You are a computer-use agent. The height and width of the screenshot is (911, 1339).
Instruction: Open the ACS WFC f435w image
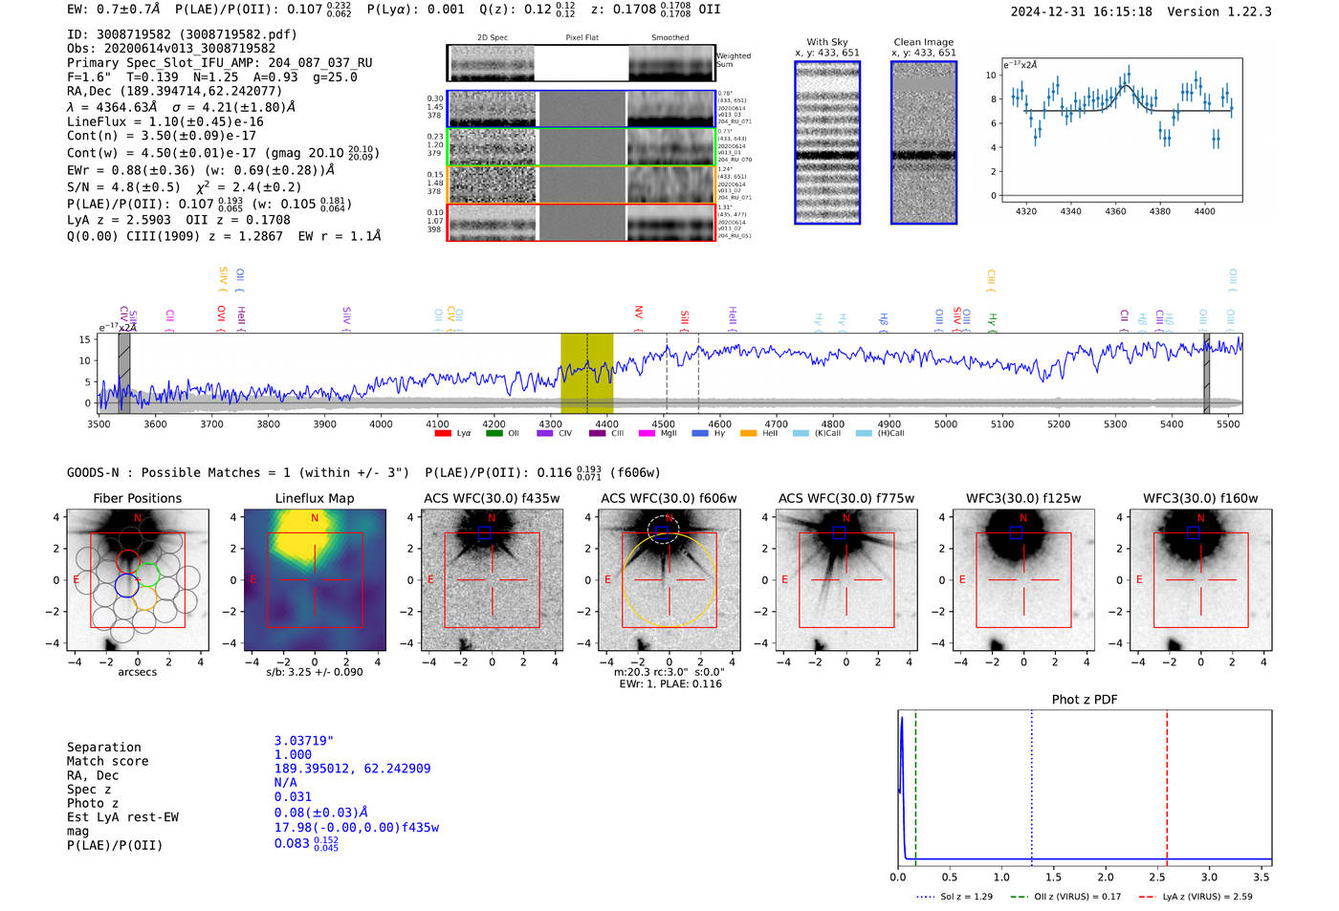493,579
